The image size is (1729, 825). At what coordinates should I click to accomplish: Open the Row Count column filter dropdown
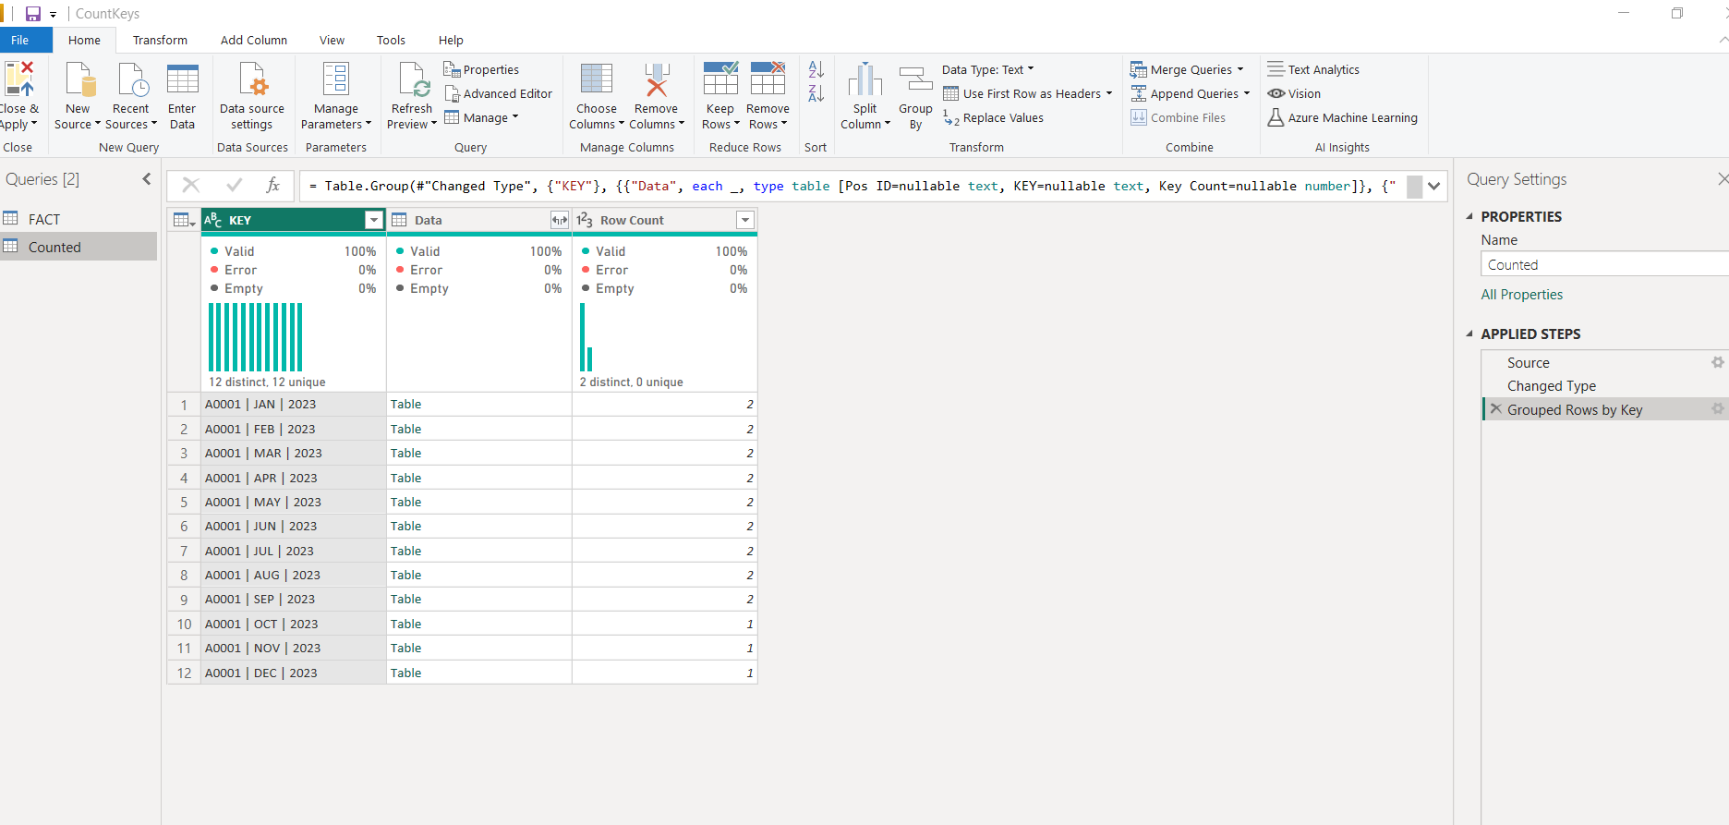pos(745,220)
